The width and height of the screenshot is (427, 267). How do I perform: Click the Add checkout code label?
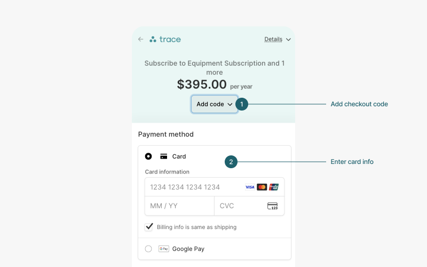coord(359,104)
